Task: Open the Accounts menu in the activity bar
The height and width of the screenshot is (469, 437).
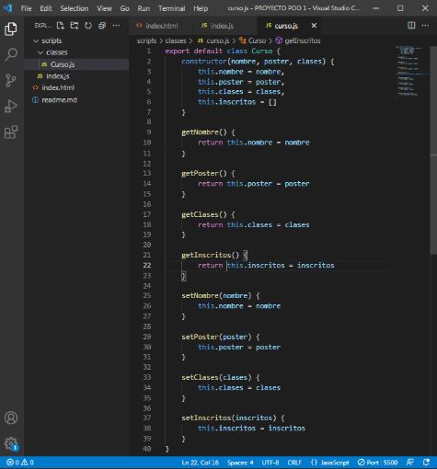Action: 11,418
